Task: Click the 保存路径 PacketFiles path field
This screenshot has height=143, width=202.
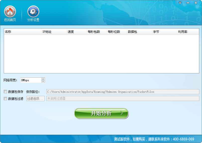Action: pyautogui.click(x=123, y=92)
